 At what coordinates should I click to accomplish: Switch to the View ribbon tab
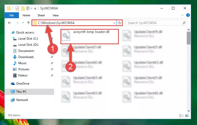[x=56, y=15]
